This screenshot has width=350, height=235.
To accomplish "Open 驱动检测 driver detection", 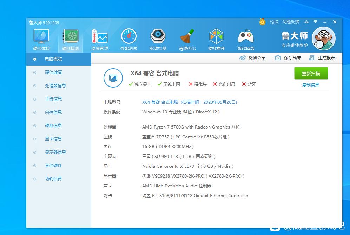I will pyautogui.click(x=158, y=40).
